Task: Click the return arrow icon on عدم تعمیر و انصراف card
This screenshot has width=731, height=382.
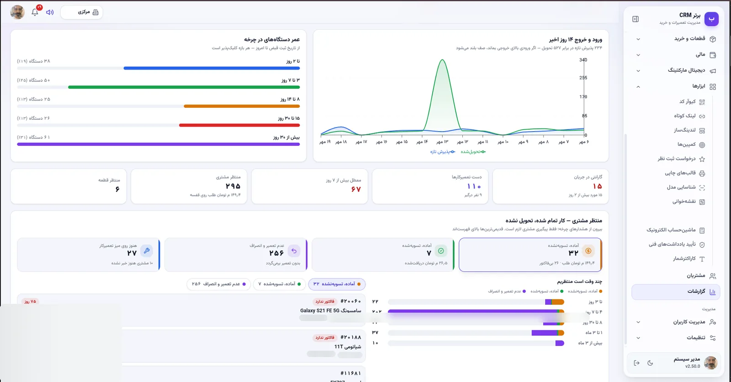Action: click(x=294, y=250)
